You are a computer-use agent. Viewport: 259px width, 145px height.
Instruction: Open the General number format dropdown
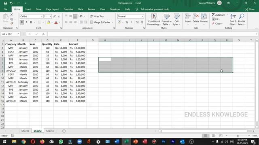(142, 17)
